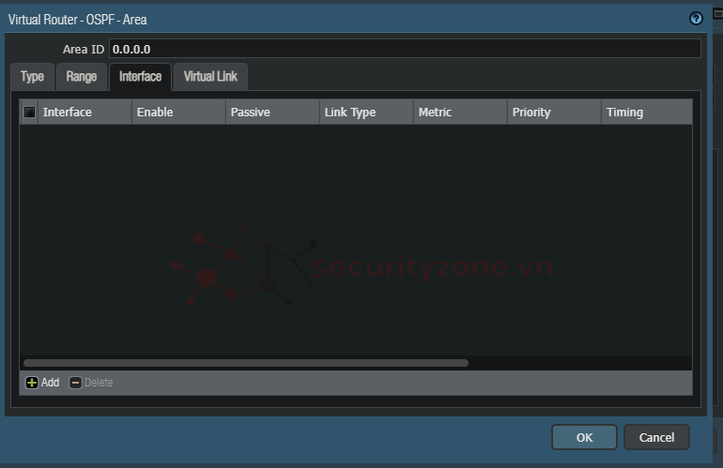Click the Timing column header

pyautogui.click(x=646, y=113)
